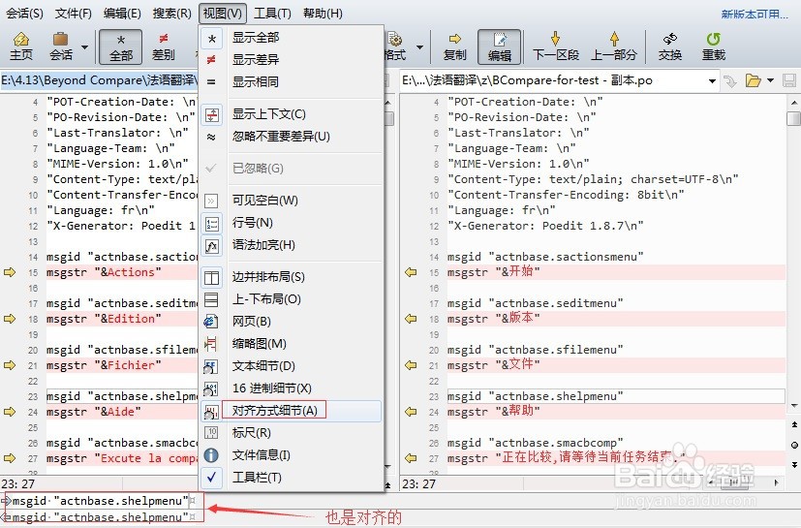Go to Next Section (下一区段)
This screenshot has height=528, width=801.
click(x=556, y=47)
